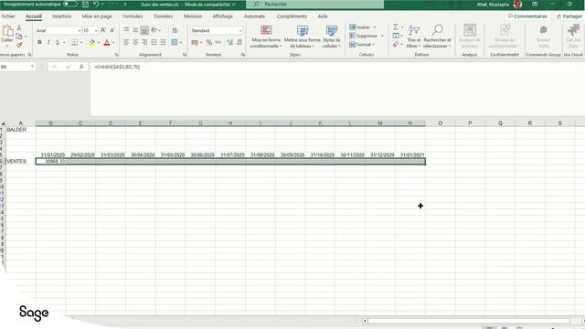This screenshot has width=585, height=329.
Task: Toggle italic (I) formatting
Action: (48, 42)
